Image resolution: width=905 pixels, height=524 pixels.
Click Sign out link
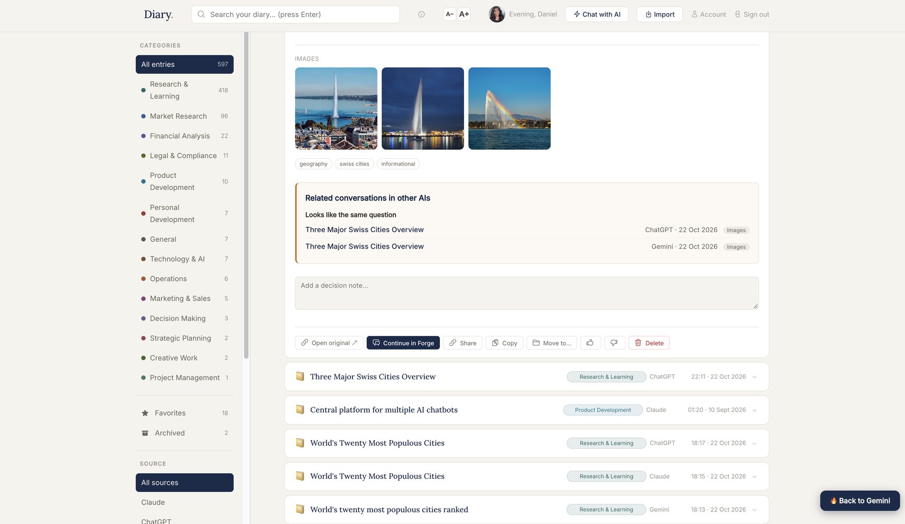point(752,15)
